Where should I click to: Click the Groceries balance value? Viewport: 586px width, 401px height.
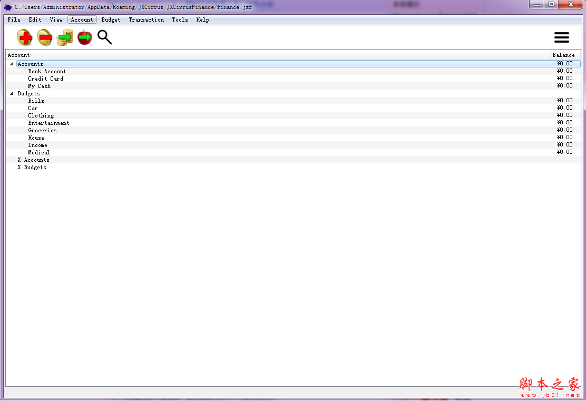tap(565, 130)
